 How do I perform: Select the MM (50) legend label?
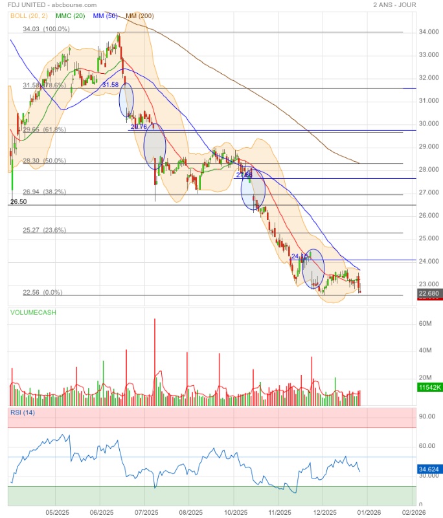pos(105,16)
